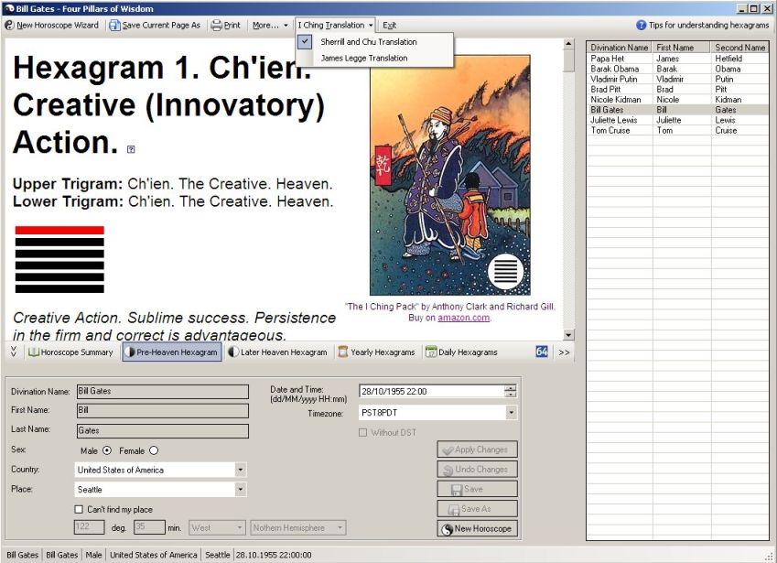Select the Female radio button
Viewport: 777px width, 563px height.
(154, 450)
